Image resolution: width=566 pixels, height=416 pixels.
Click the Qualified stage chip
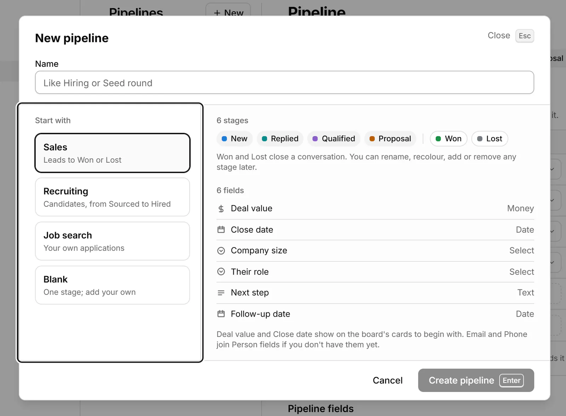click(334, 139)
